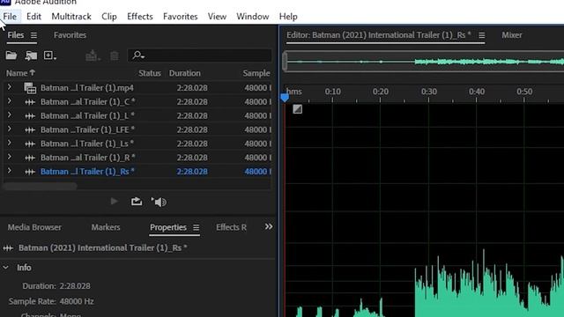The width and height of the screenshot is (564, 317).
Task: Show more panel tabs with double chevron
Action: (x=268, y=227)
